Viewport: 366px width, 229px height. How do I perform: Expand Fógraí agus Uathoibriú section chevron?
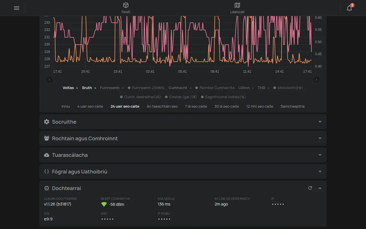[x=320, y=171]
